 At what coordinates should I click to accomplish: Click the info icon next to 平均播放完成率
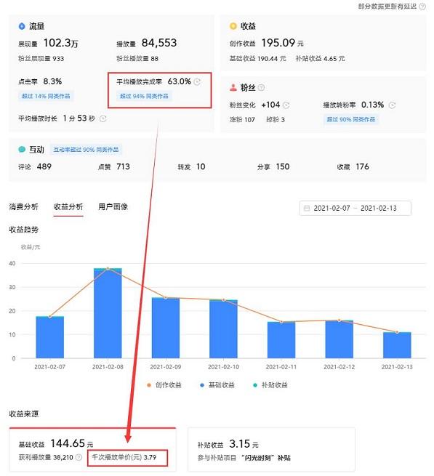[x=197, y=82]
